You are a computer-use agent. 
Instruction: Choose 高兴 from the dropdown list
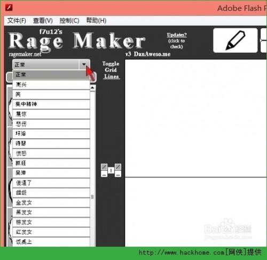(x=51, y=84)
